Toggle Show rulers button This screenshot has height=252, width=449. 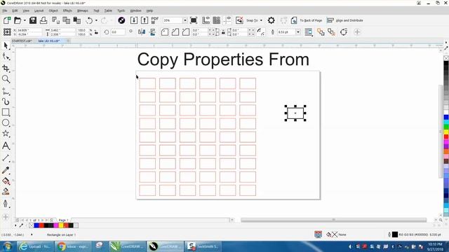click(206, 20)
